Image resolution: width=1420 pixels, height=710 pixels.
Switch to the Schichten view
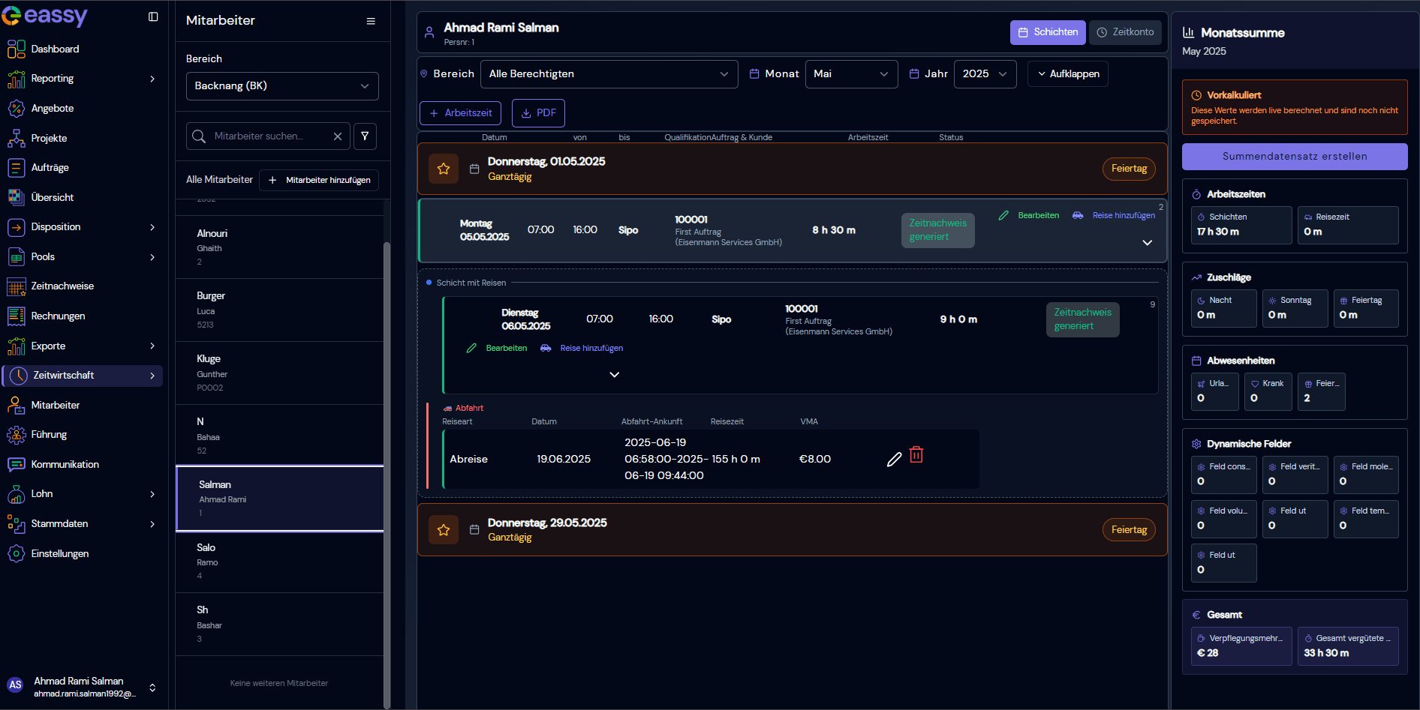(x=1048, y=32)
